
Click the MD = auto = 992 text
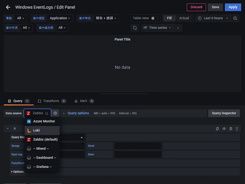(x=104, y=113)
